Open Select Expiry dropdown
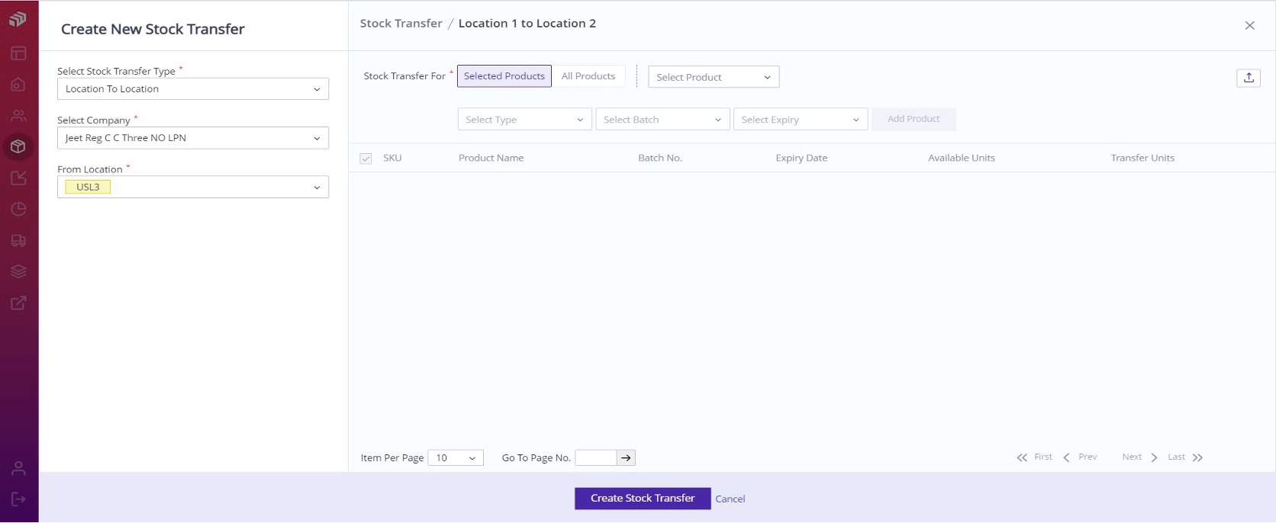Screen dimensions: 1276x523 (801, 120)
